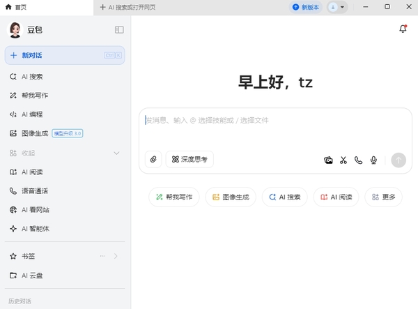Image resolution: width=418 pixels, height=309 pixels.
Task: Open AI 编程 in the sidebar
Action: tap(65, 114)
